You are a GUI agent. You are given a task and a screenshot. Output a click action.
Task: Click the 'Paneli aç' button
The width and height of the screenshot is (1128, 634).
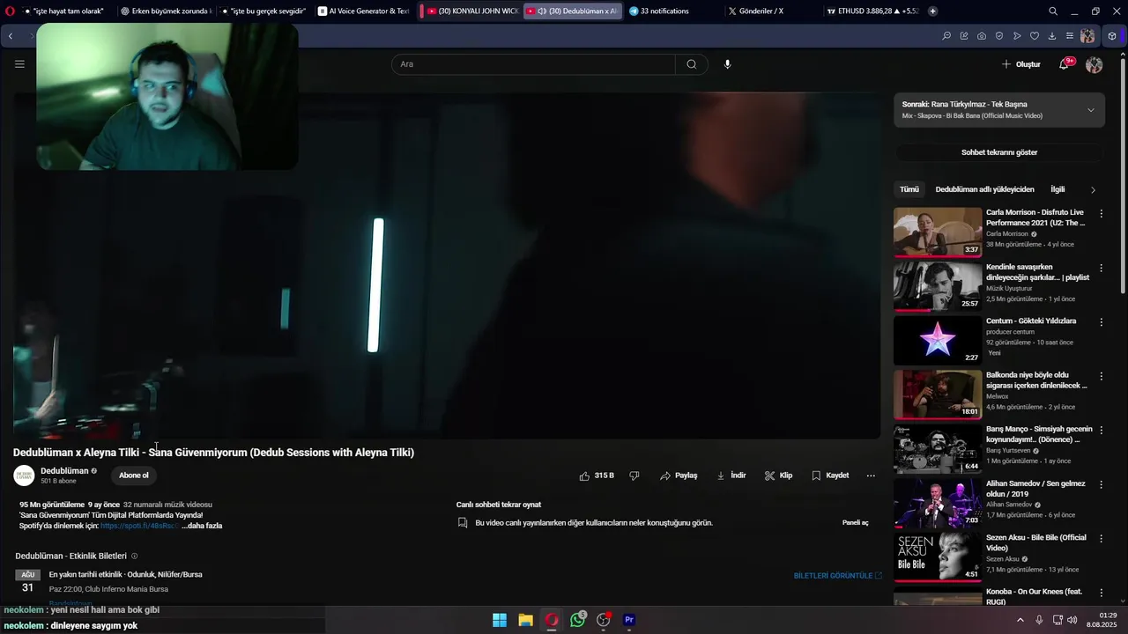[x=856, y=523]
